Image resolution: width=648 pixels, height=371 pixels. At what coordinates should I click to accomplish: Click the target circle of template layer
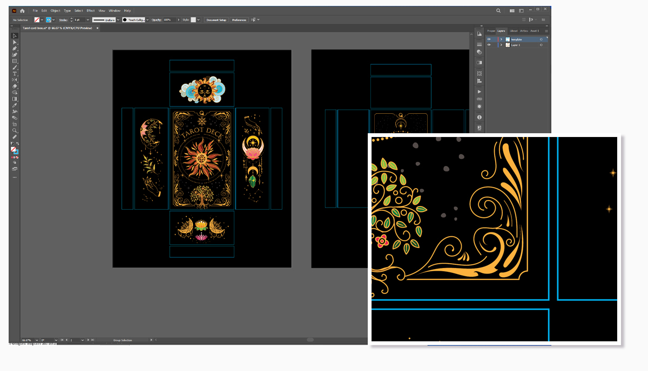(541, 39)
